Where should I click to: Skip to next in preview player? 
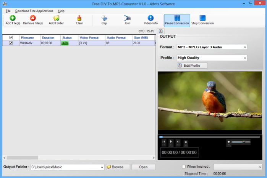tap(178, 142)
